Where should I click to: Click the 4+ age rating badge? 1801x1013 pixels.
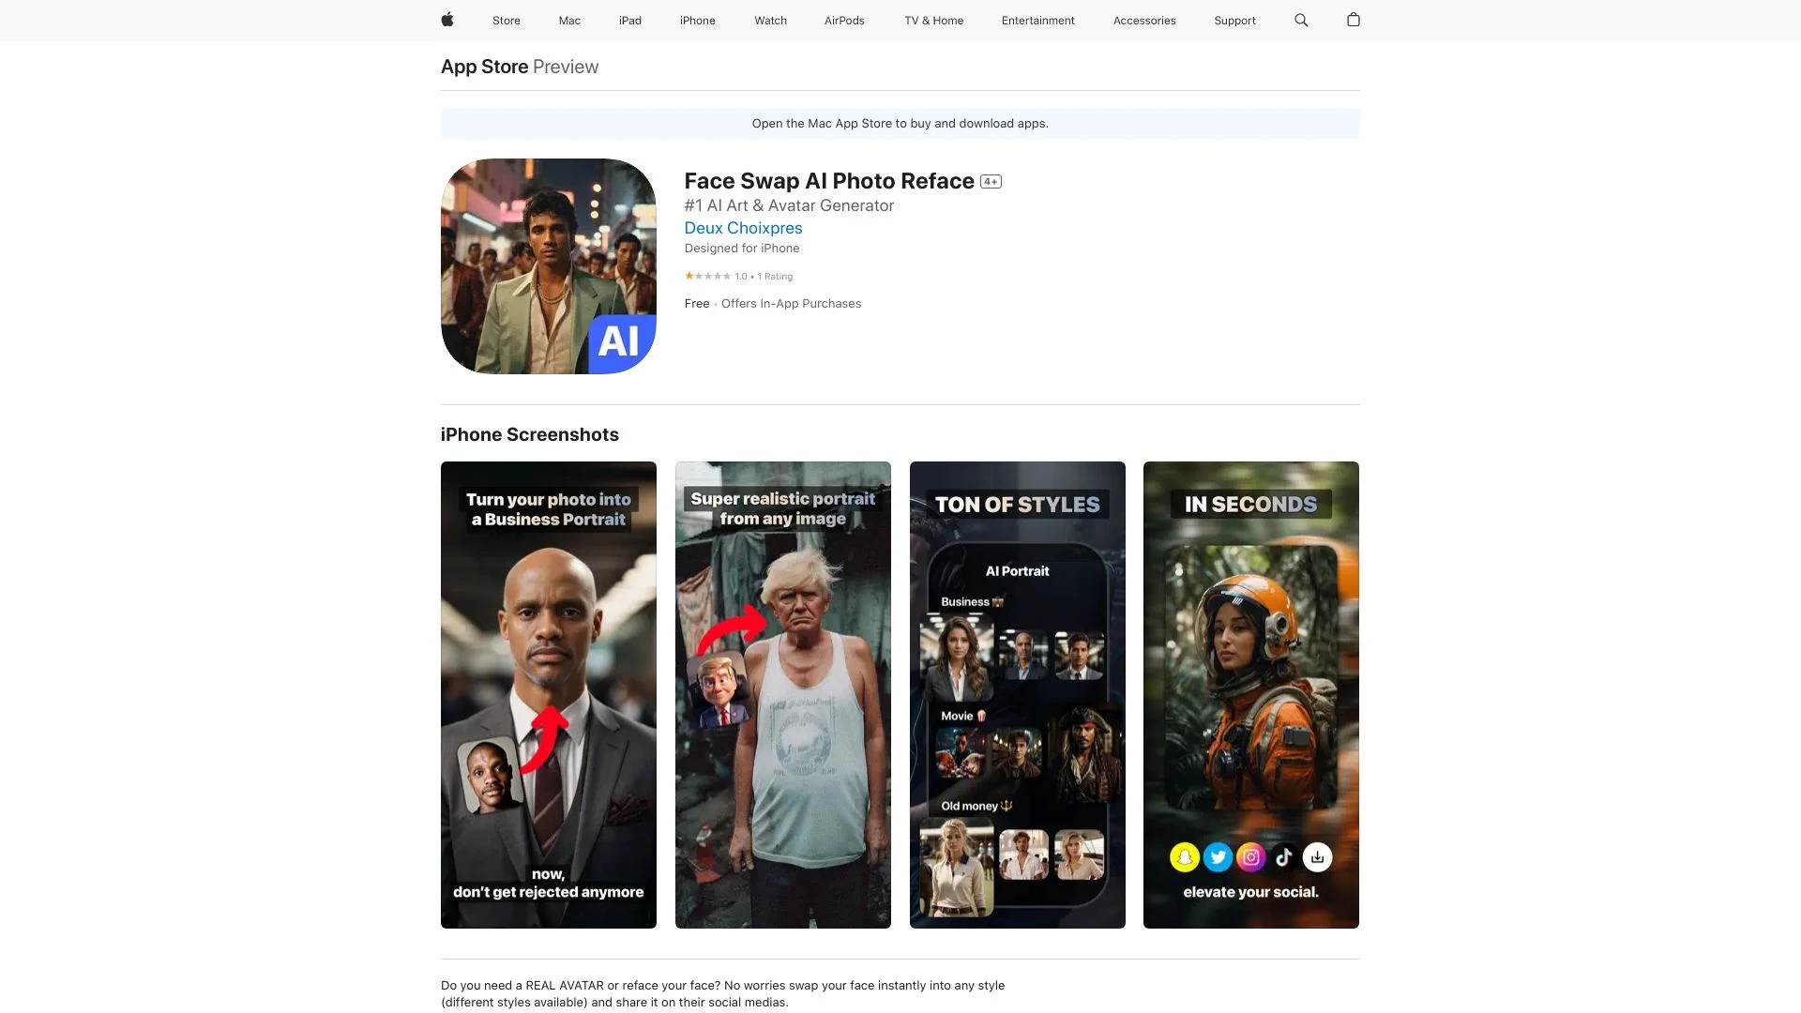[991, 182]
